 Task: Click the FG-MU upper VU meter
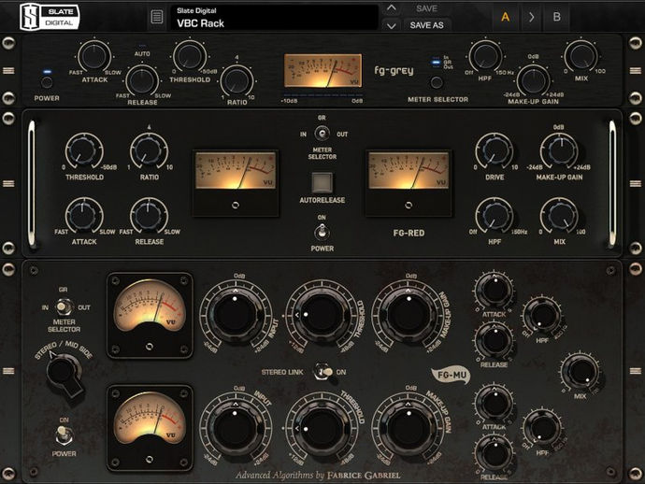click(x=150, y=316)
